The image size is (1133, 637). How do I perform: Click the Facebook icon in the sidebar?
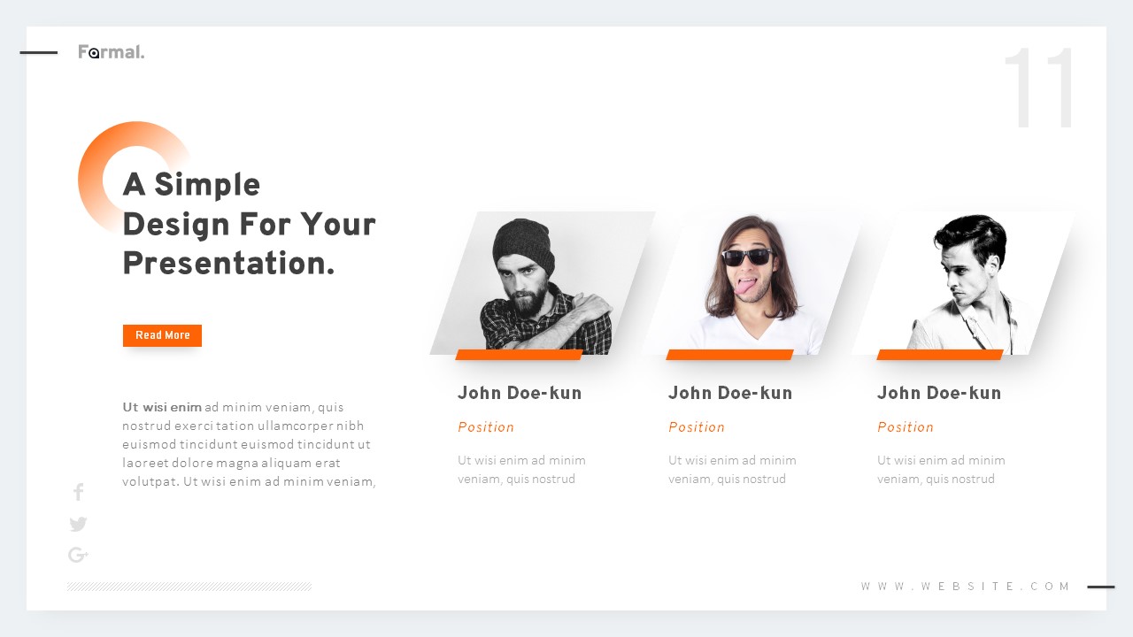tap(78, 492)
